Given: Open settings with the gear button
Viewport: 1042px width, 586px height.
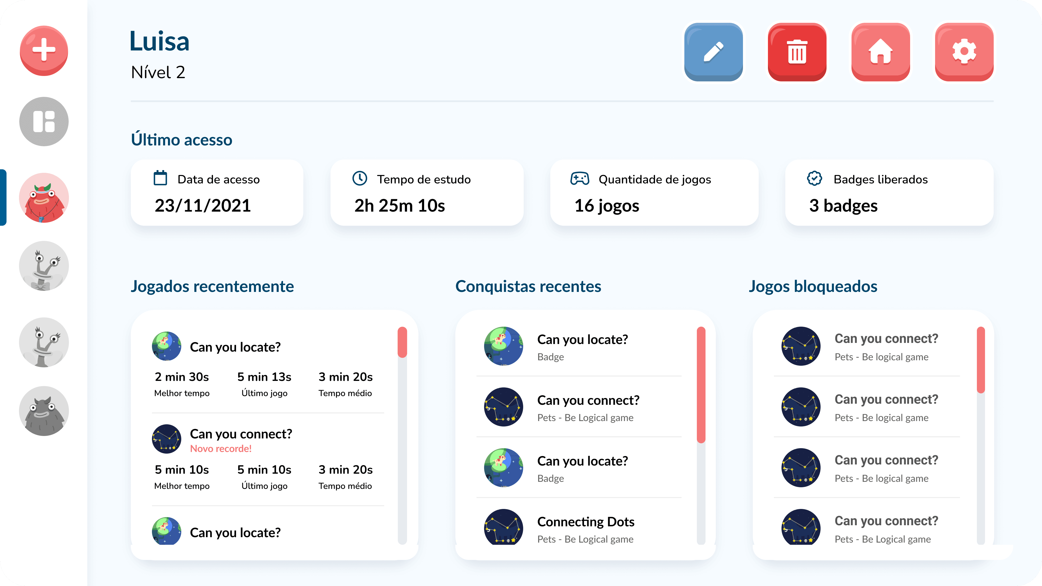Looking at the screenshot, I should [x=964, y=52].
